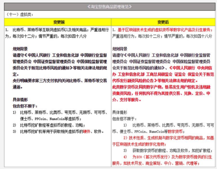The image size is (217, 169).
Task: Click the yellow 变更后 column header
Action: [163, 22]
